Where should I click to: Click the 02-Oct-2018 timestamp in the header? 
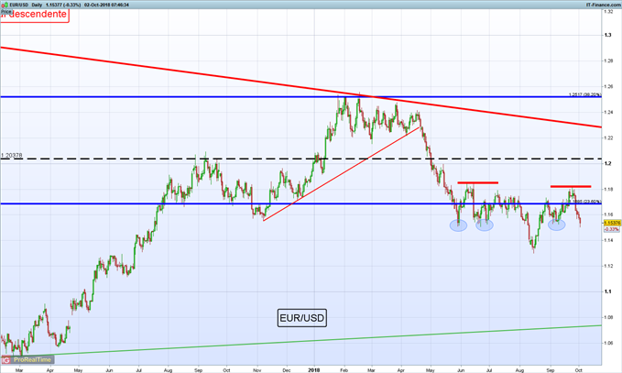(x=106, y=5)
